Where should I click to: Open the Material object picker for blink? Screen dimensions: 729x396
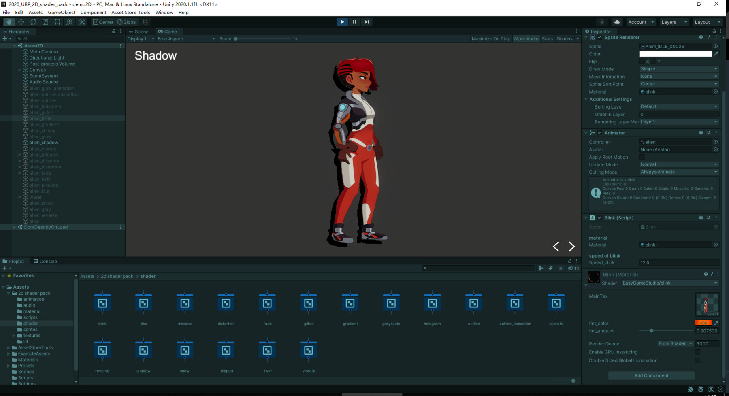(716, 92)
